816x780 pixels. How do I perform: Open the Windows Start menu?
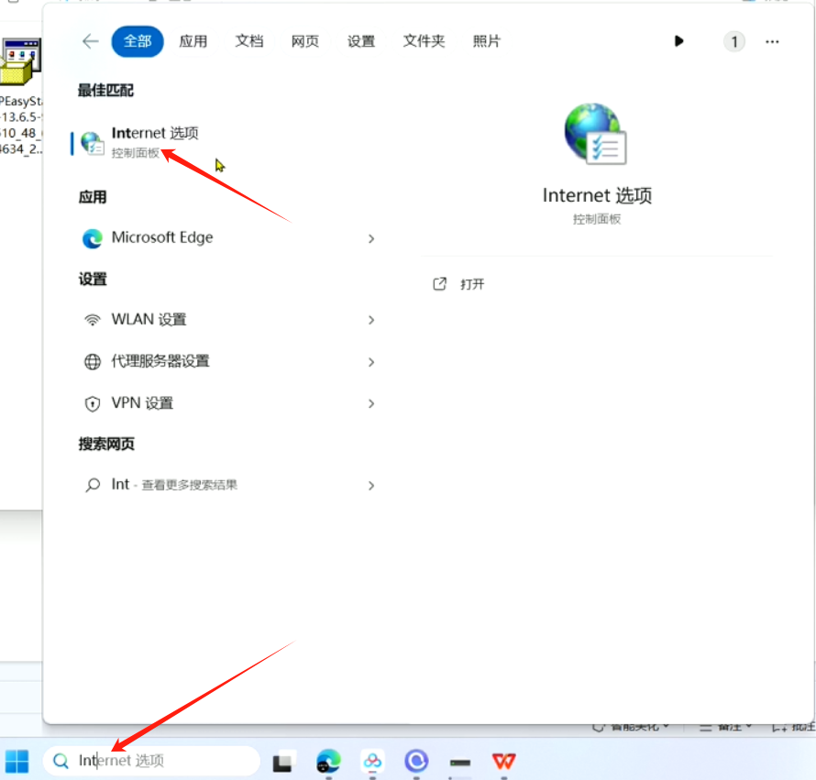tap(17, 762)
